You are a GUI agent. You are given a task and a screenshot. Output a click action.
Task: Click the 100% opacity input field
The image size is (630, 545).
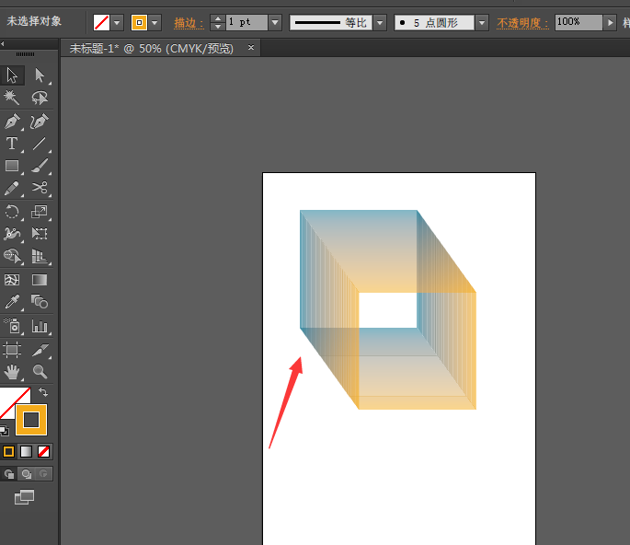point(578,22)
